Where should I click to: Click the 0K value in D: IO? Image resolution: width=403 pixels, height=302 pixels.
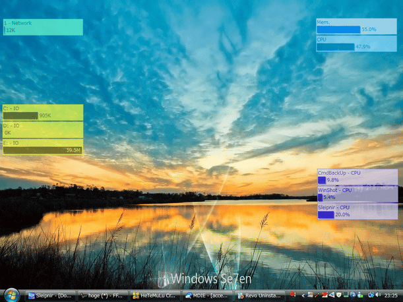tap(8, 133)
